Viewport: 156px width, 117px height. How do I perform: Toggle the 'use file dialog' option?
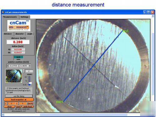coord(19,96)
